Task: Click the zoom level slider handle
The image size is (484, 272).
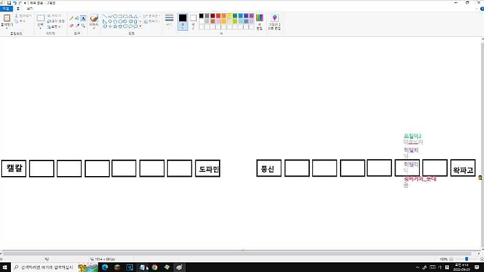Action: (466, 259)
